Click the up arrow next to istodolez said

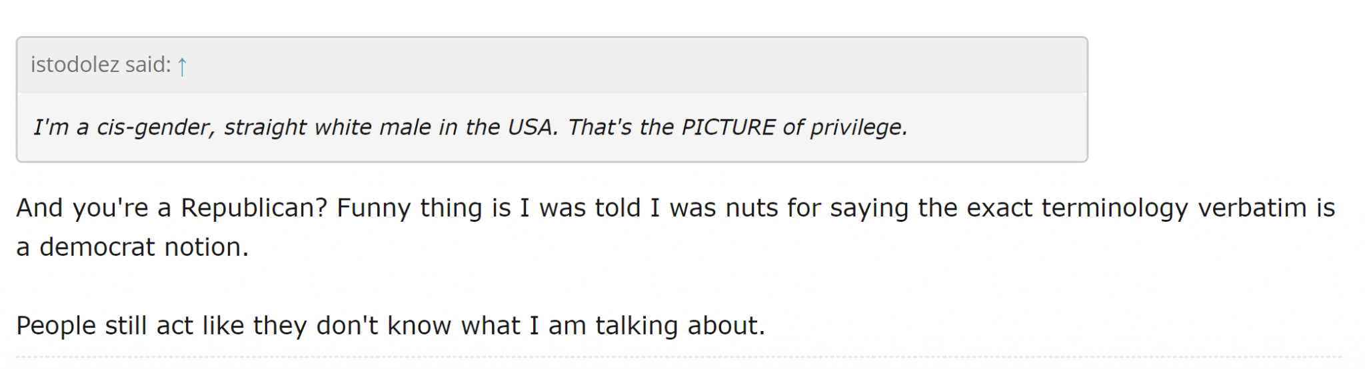tap(182, 65)
